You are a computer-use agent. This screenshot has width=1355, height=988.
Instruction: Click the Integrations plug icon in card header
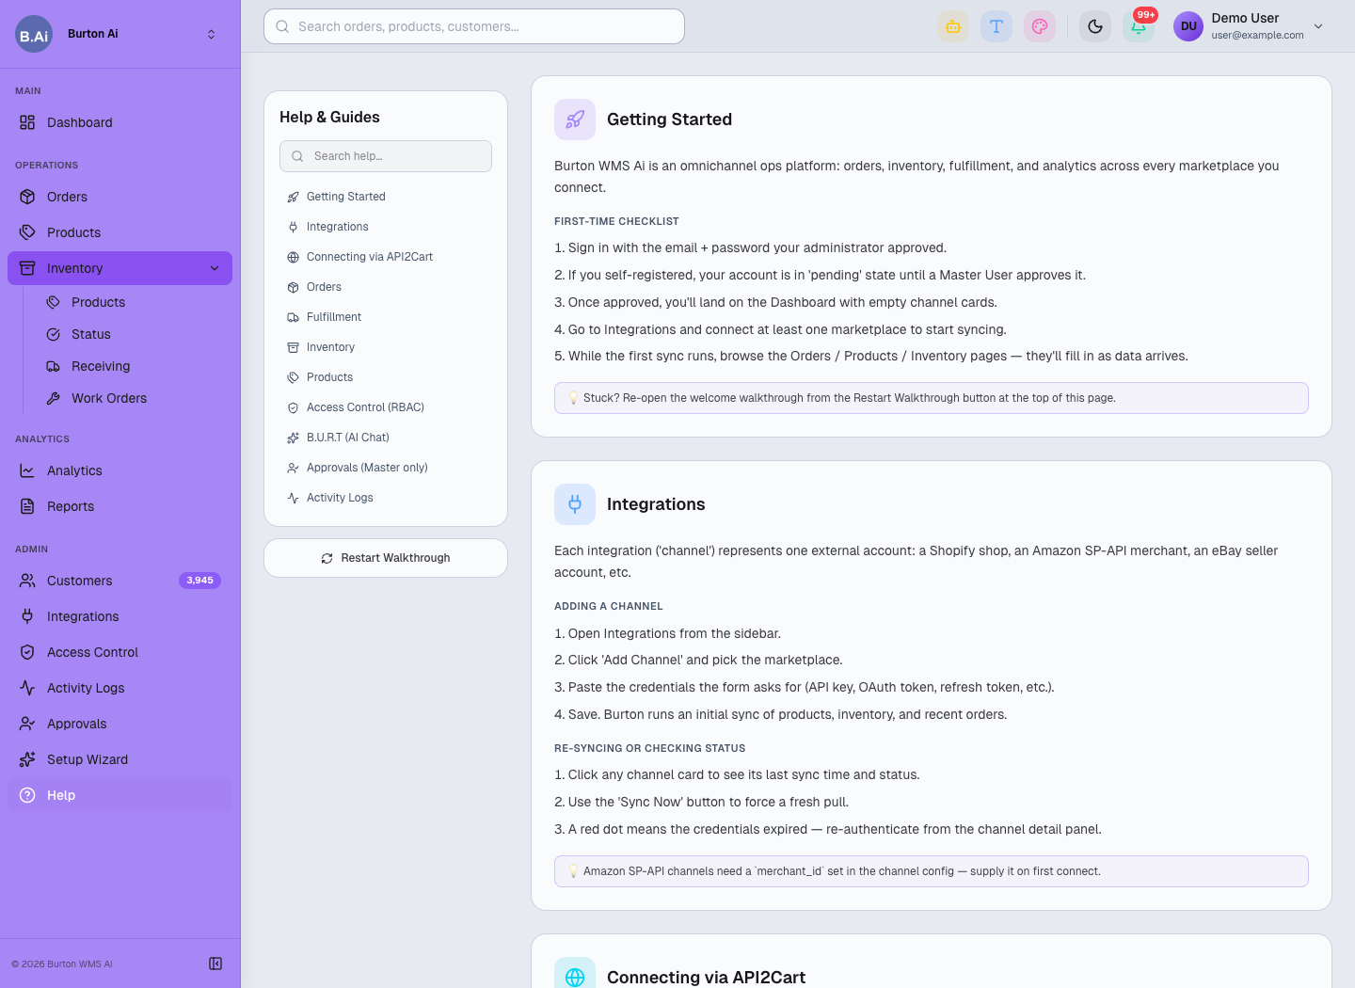tap(575, 504)
